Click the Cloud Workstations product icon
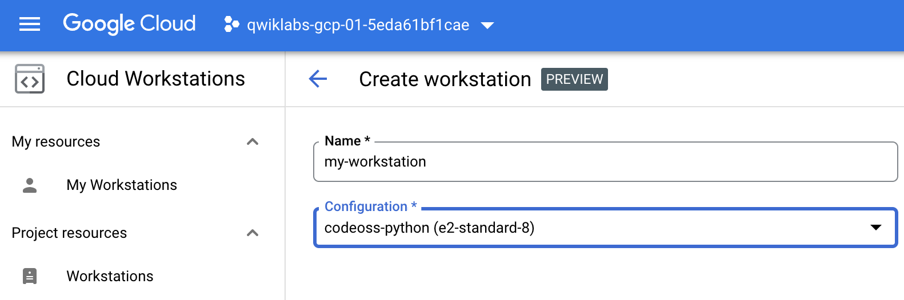 [30, 79]
